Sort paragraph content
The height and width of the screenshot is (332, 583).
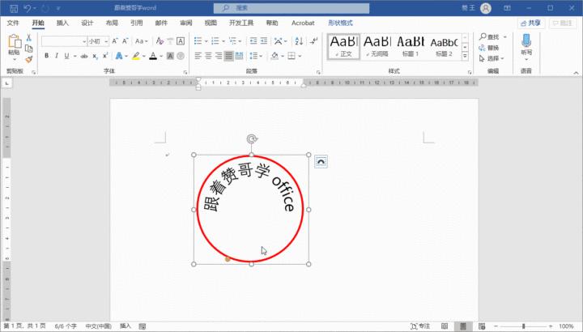299,41
